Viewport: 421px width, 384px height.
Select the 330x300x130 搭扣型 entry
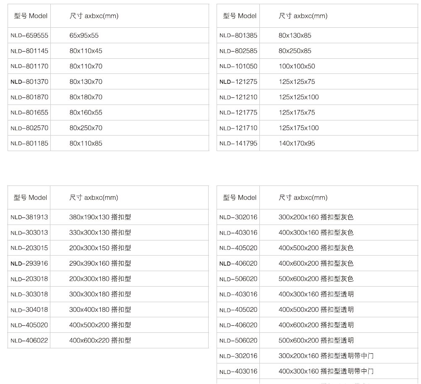coord(100,233)
